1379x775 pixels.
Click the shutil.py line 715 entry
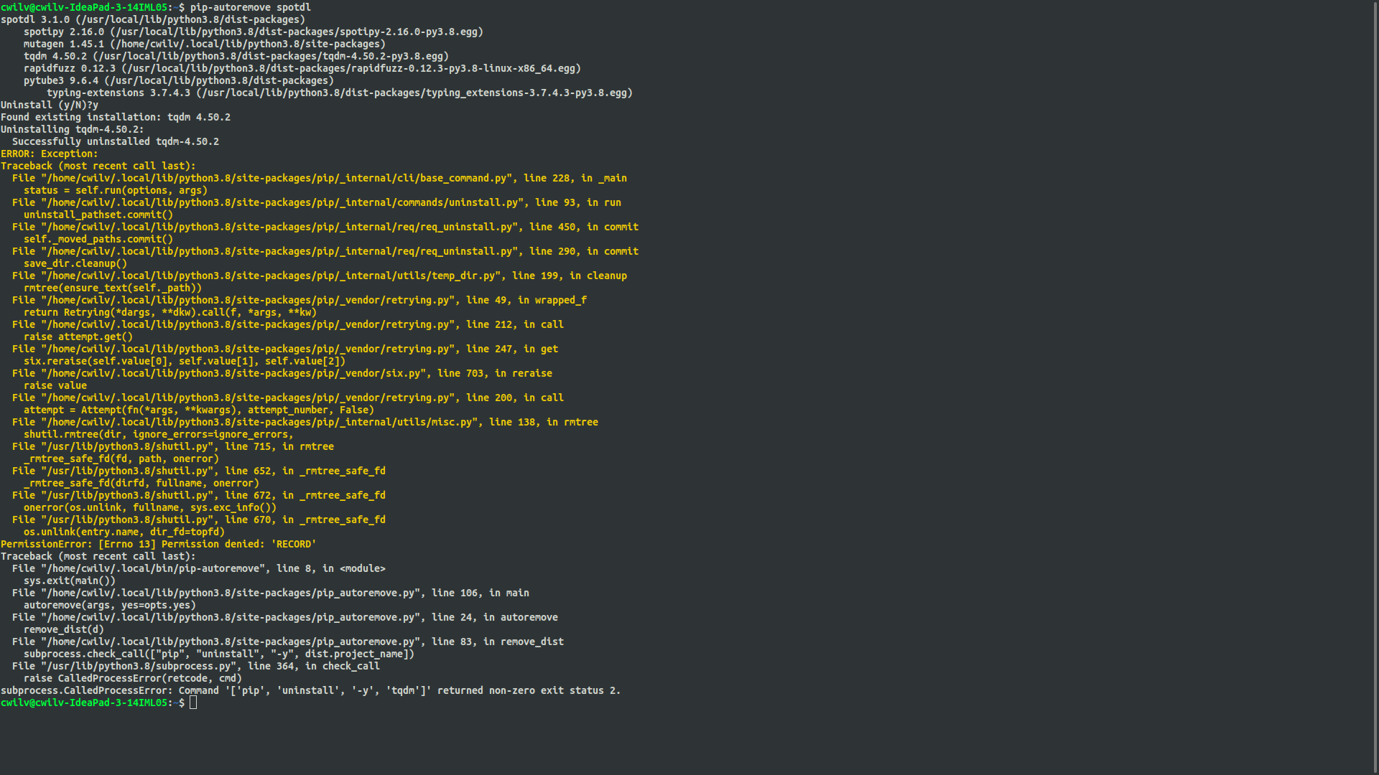click(172, 446)
